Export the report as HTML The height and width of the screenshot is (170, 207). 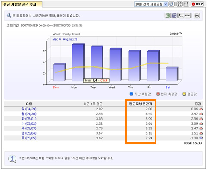tap(188, 16)
